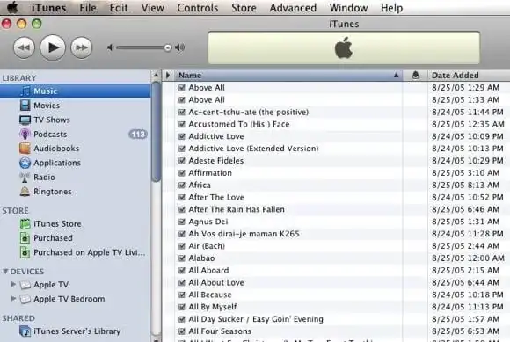Open the Help menu
This screenshot has height=342, width=510.
391,8
